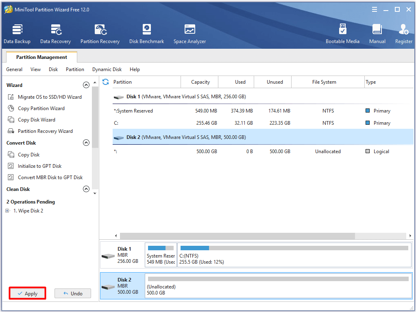
Task: Collapse the Convert Disk section
Action: coord(86,143)
